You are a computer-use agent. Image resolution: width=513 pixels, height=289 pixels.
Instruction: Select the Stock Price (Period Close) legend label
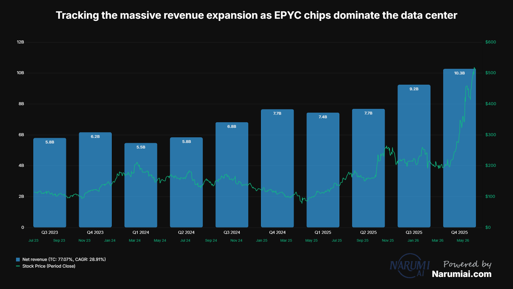(49, 266)
